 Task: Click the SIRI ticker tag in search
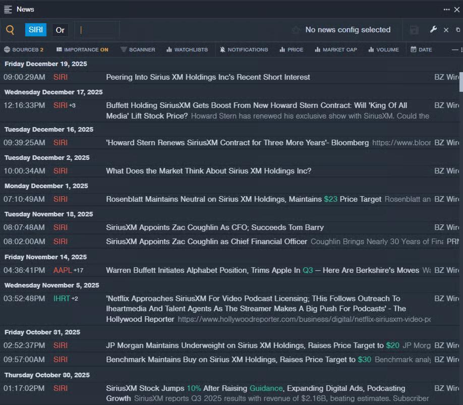(36, 30)
